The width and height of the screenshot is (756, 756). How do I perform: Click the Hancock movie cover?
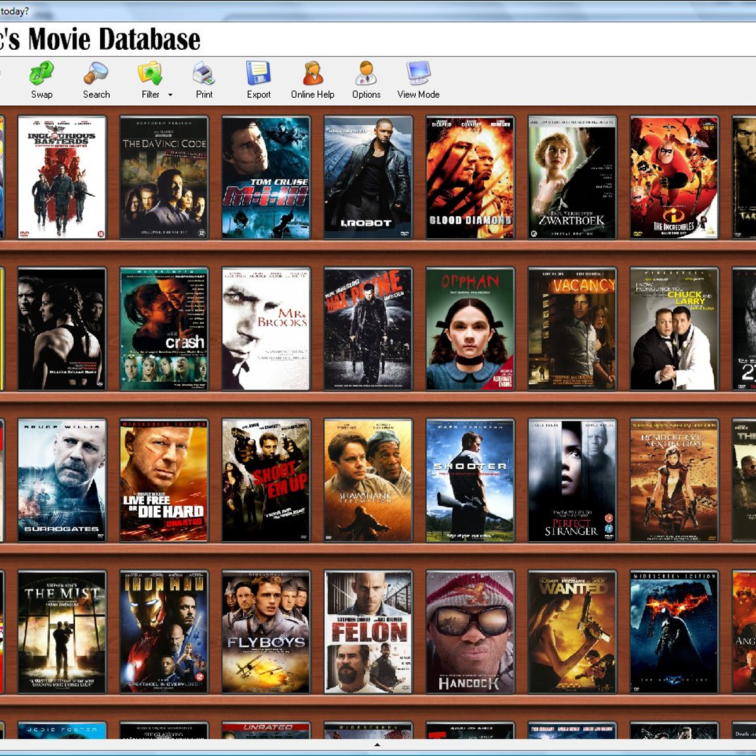pyautogui.click(x=470, y=631)
